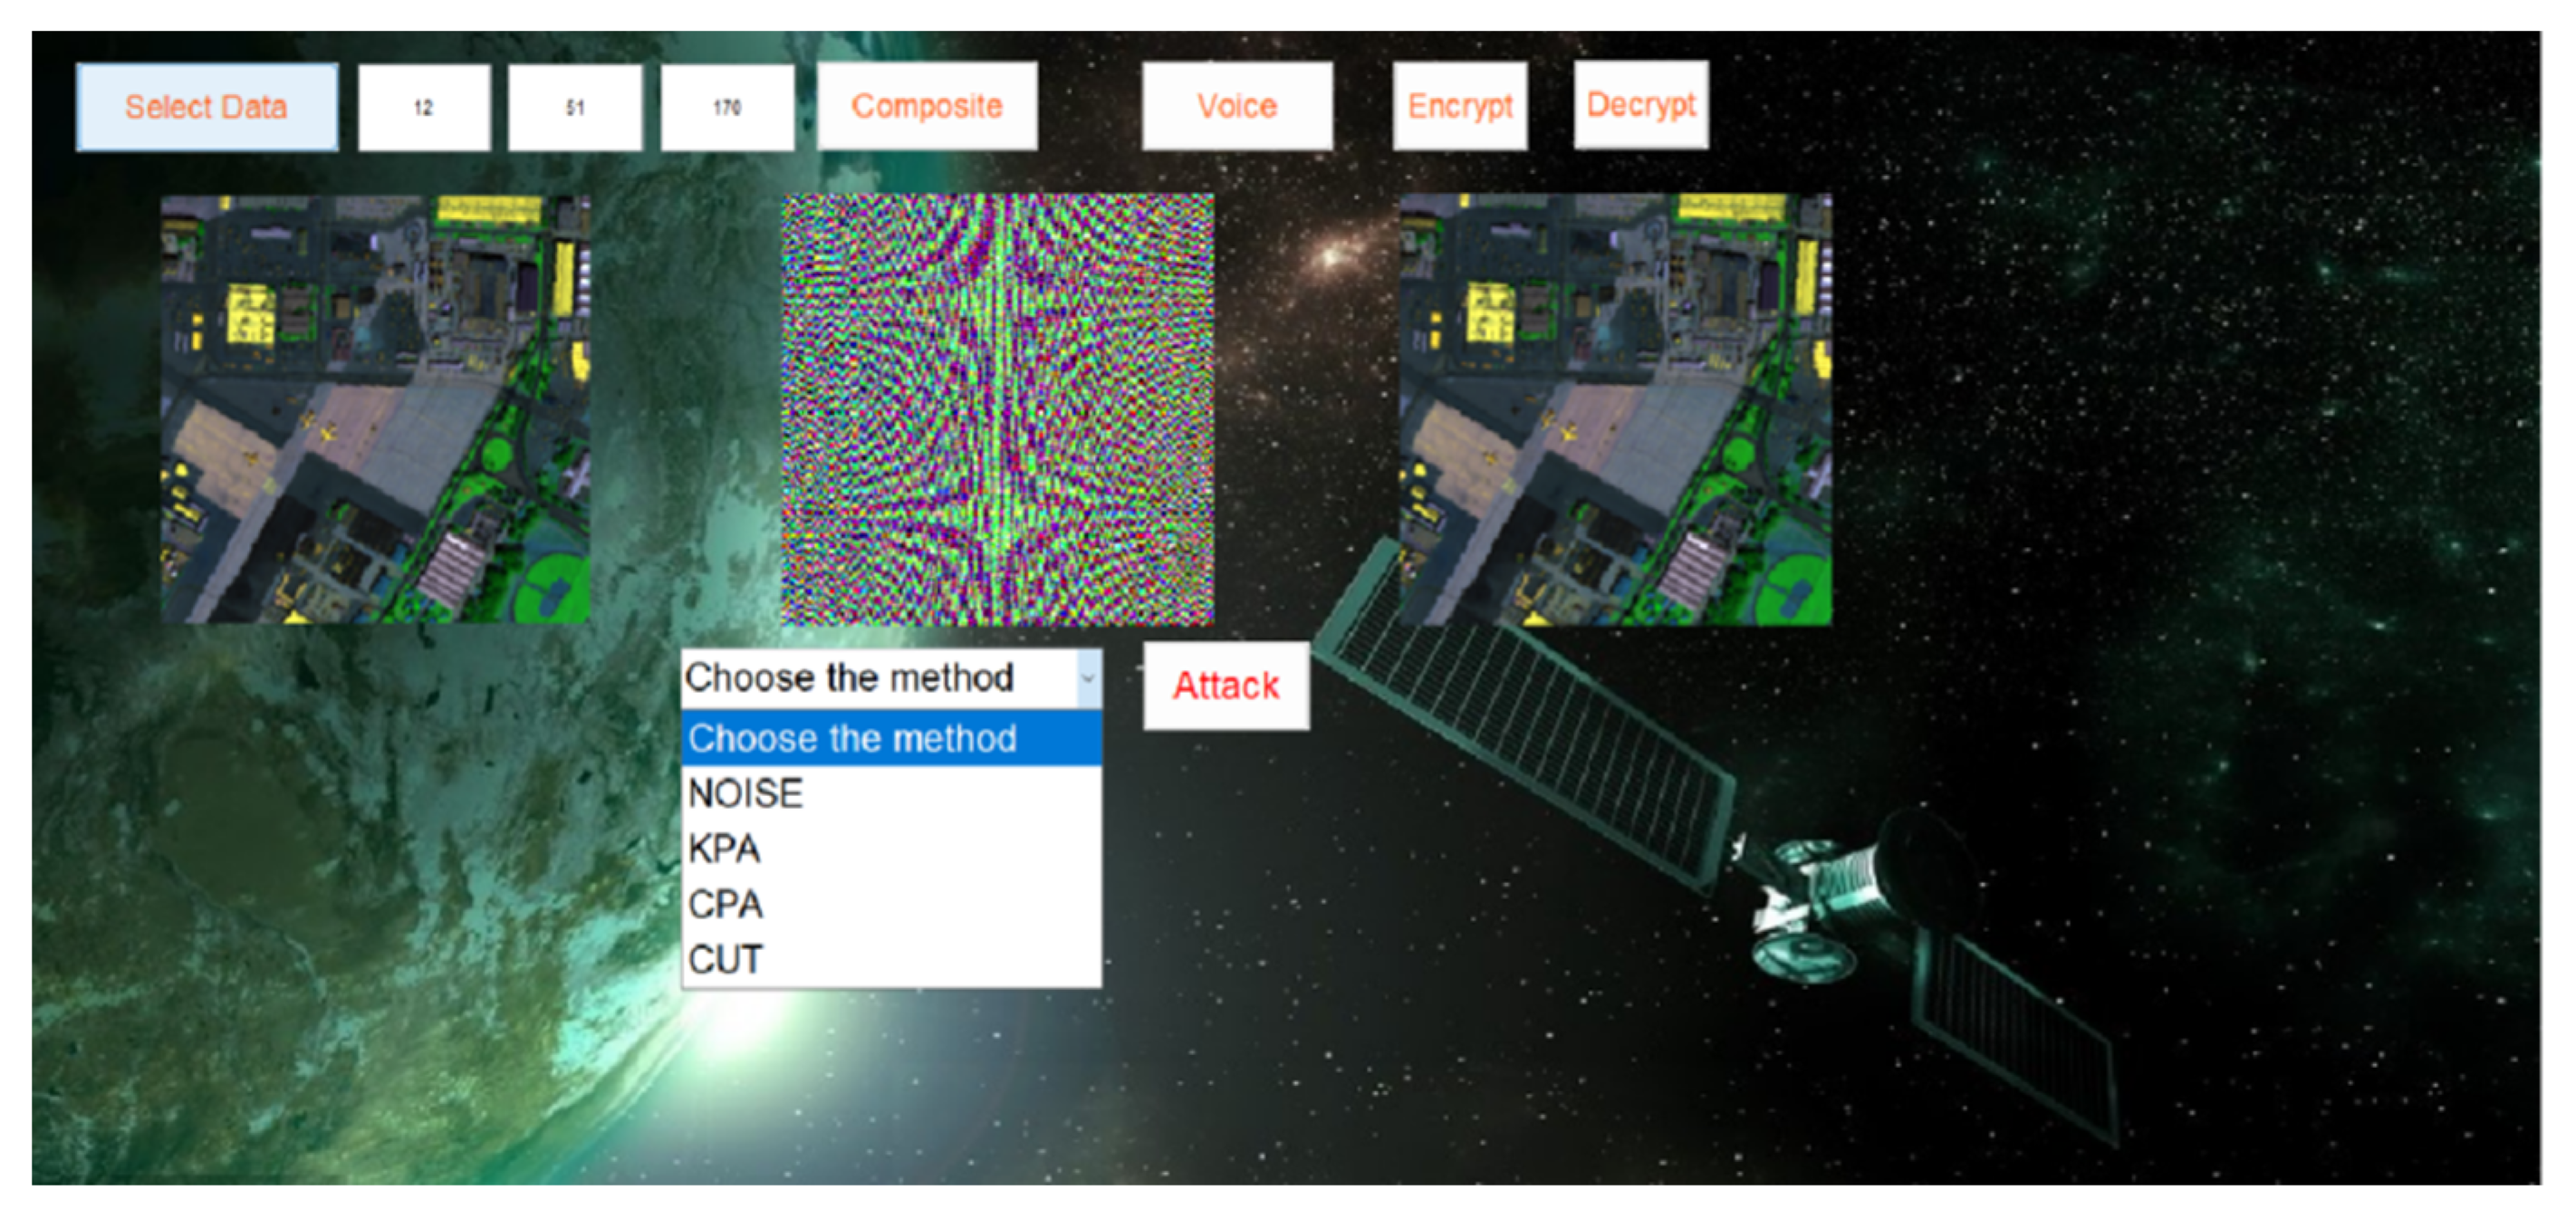Click the Select Data button
Viewport: 2576px width, 1219px height.
(206, 107)
